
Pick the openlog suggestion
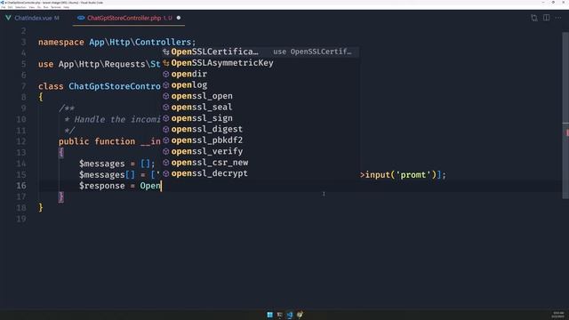(260, 85)
